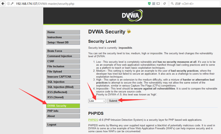Open File Upload page
221x134 pixels.
[63, 72]
